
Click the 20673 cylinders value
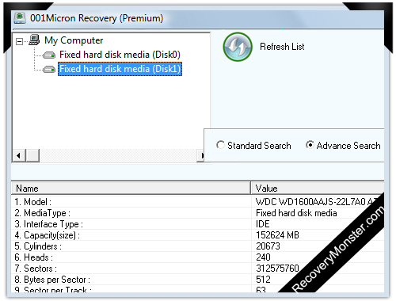(268, 246)
